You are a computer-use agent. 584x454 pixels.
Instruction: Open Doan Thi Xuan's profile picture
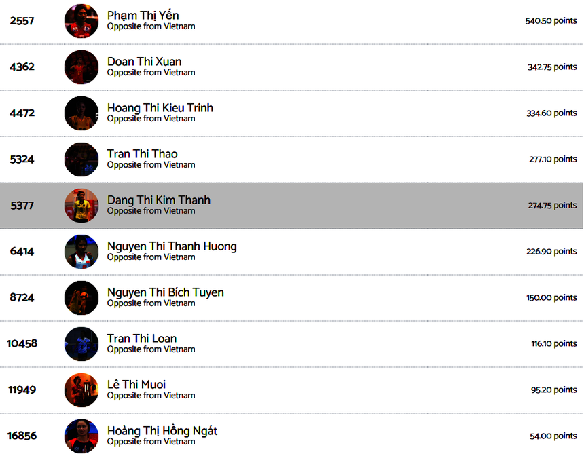[81, 67]
